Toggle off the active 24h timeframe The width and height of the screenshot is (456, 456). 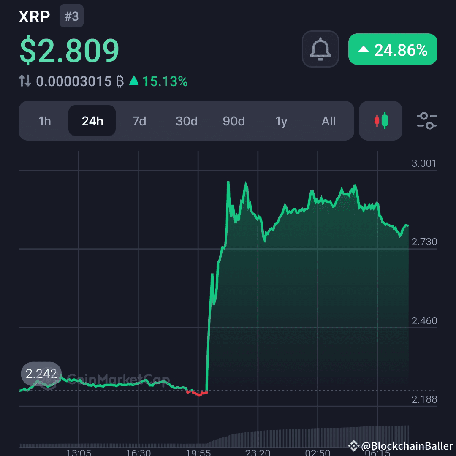pyautogui.click(x=92, y=121)
